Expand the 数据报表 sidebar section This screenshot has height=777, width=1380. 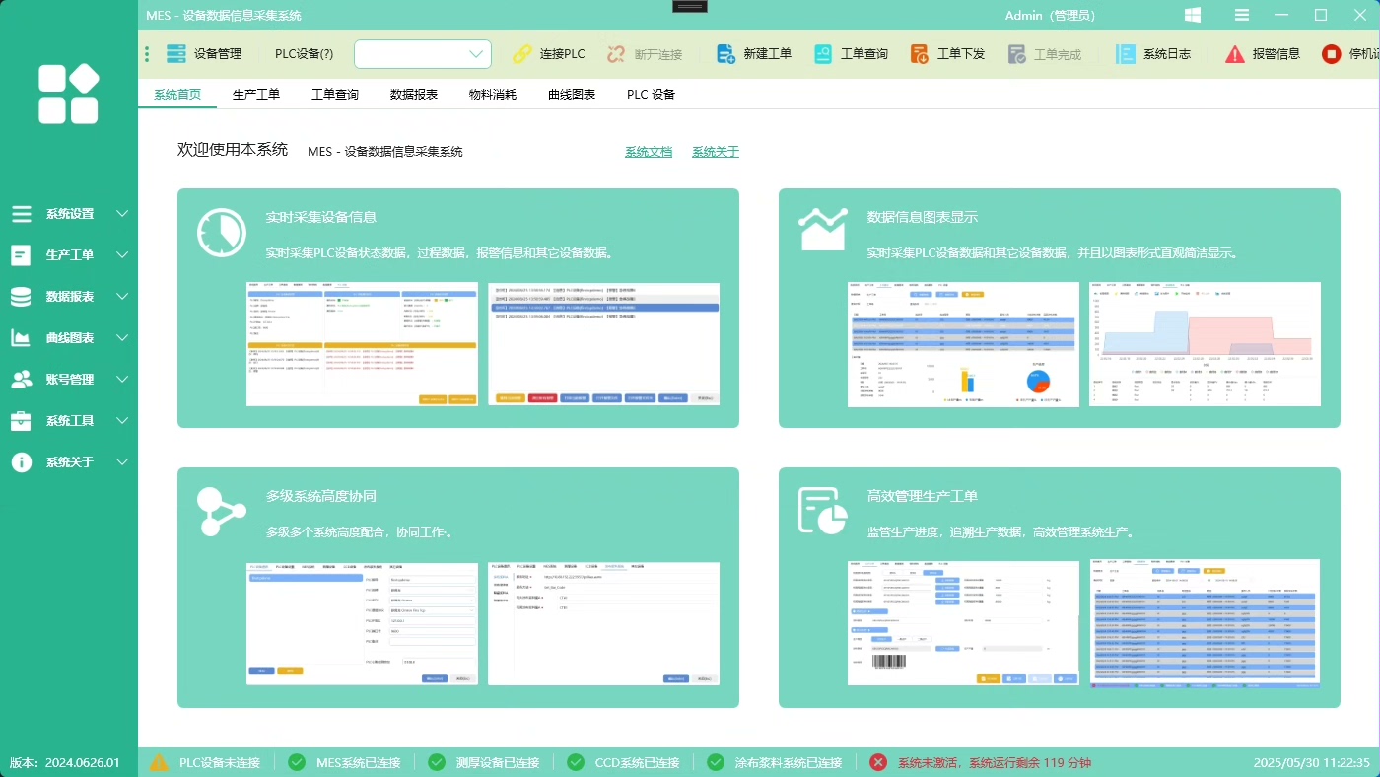tap(122, 297)
